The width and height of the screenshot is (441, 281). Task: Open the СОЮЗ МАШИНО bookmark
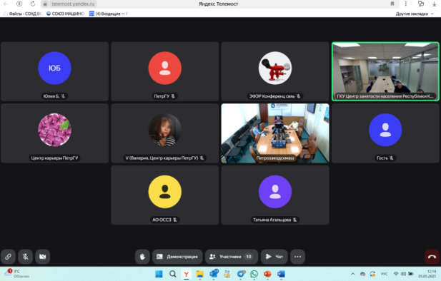tap(65, 14)
